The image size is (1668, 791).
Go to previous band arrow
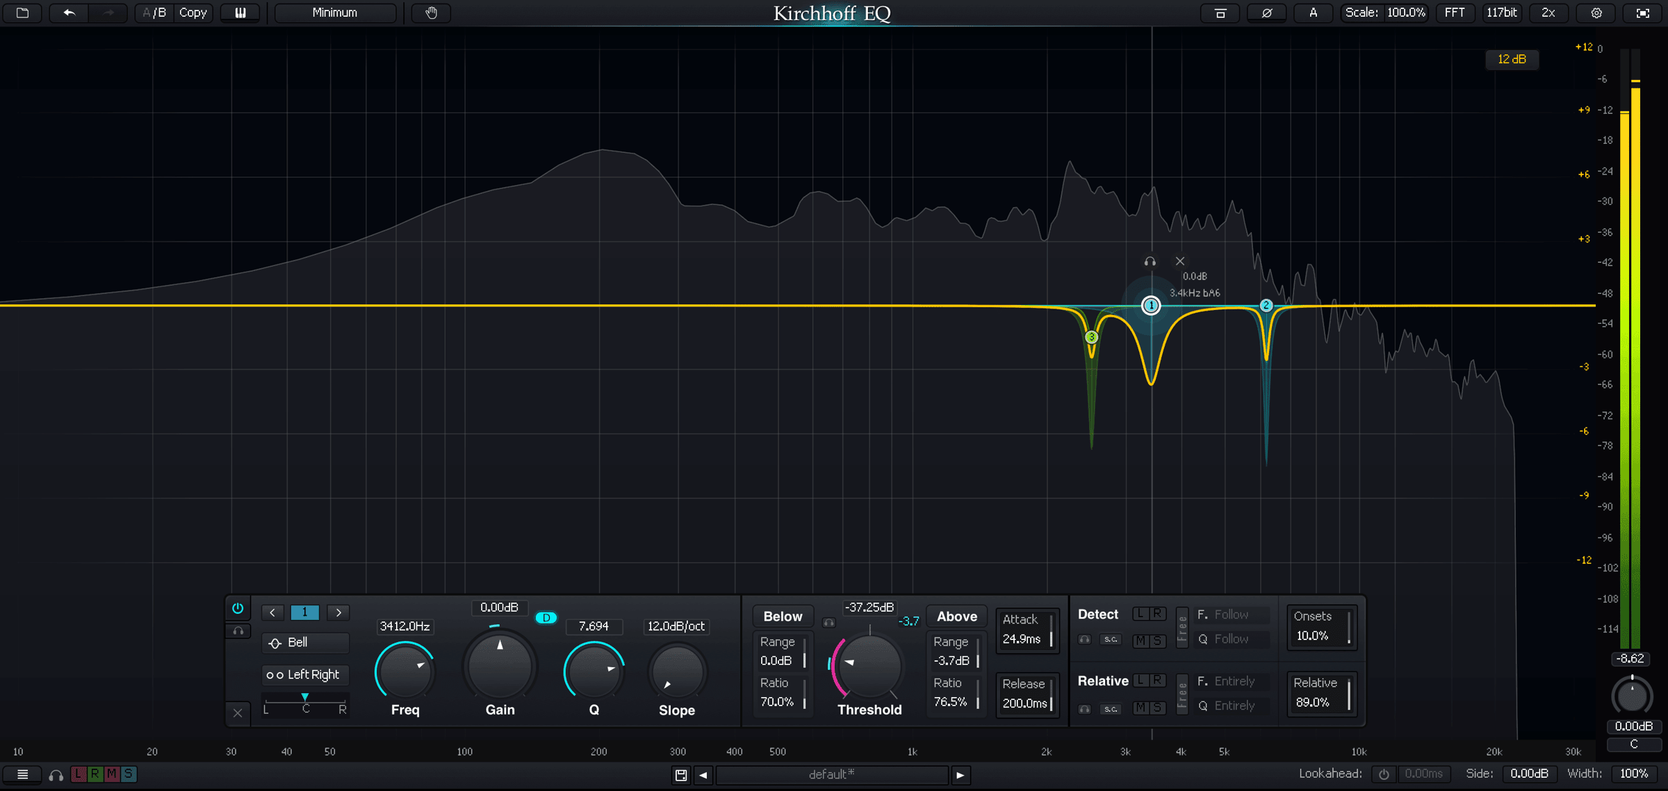click(272, 612)
